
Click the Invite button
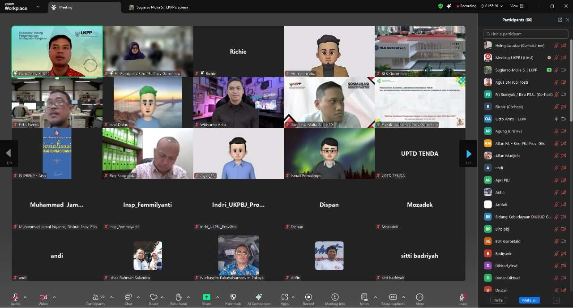pos(498,300)
